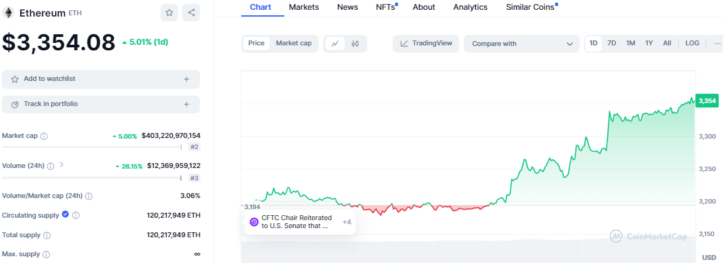Open Volume/Market cap info tooltip icon

point(89,196)
